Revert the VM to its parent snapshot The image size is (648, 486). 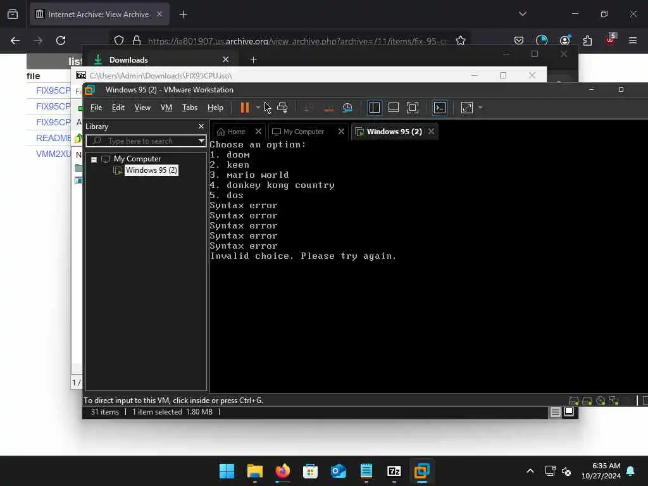click(x=329, y=108)
